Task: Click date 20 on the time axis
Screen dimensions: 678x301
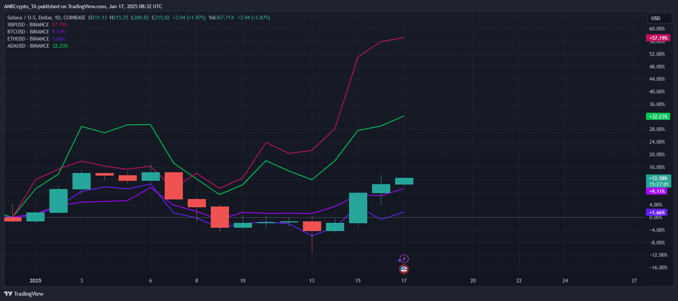Action: (473, 281)
